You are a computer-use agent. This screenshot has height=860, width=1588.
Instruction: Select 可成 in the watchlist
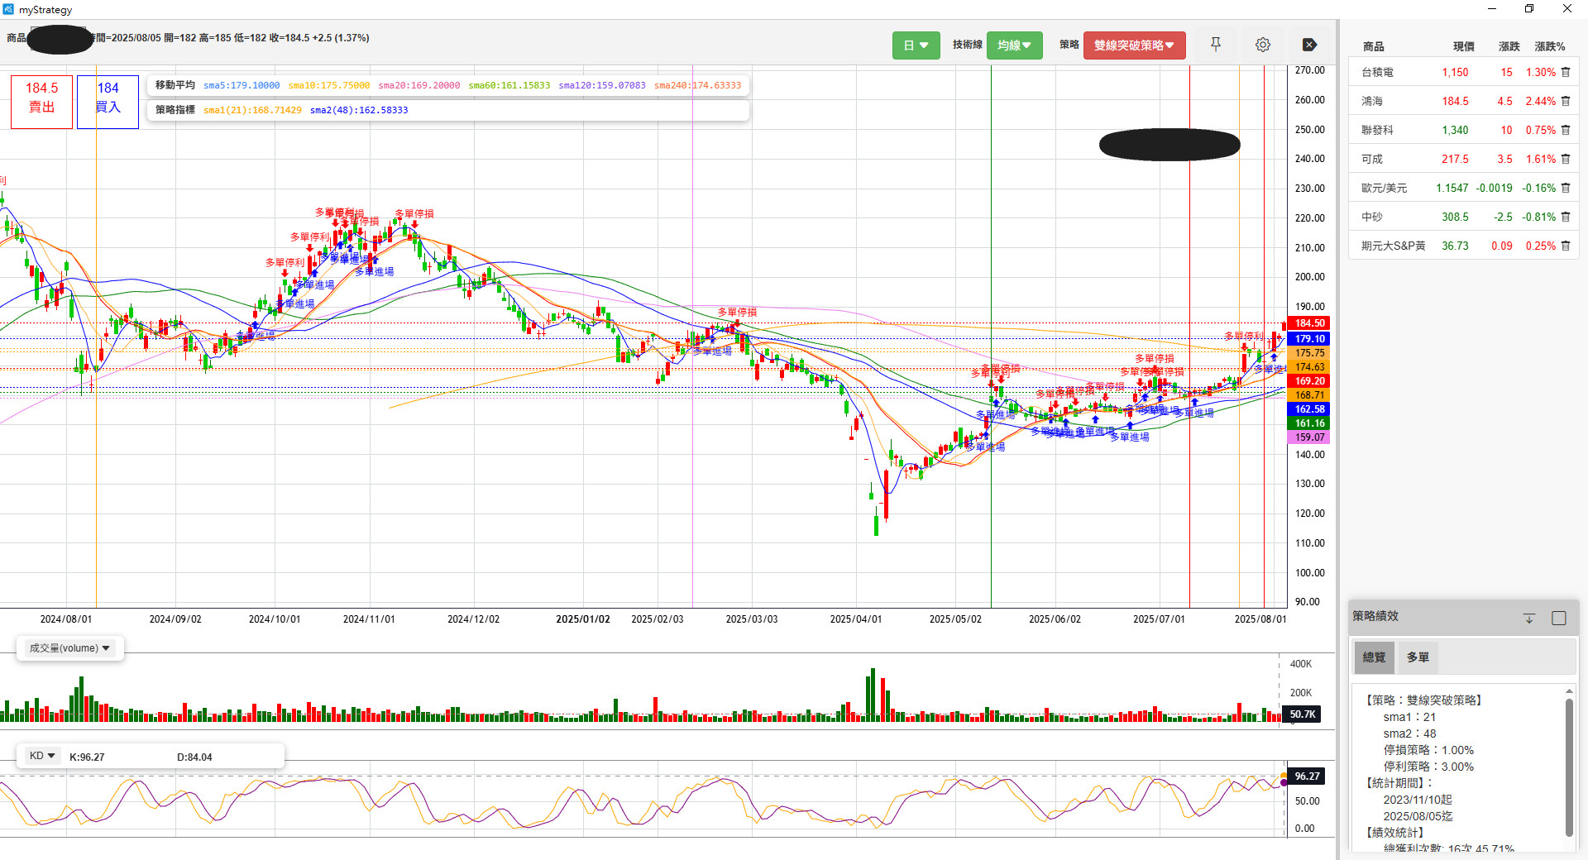click(1373, 159)
